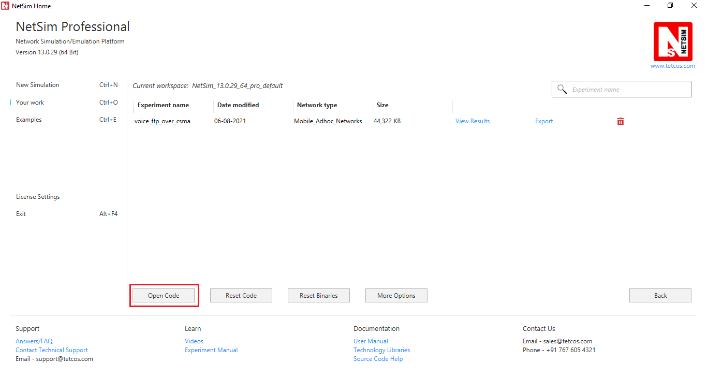Restore down the NetSim Home window
Image resolution: width=707 pixels, height=377 pixels.
pyautogui.click(x=670, y=6)
